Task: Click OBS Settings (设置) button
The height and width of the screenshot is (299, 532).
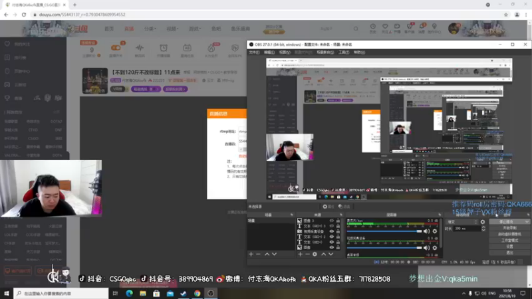Action: tap(509, 247)
